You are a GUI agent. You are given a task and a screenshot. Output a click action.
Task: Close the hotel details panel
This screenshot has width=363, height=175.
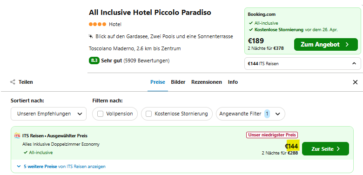tap(355, 82)
